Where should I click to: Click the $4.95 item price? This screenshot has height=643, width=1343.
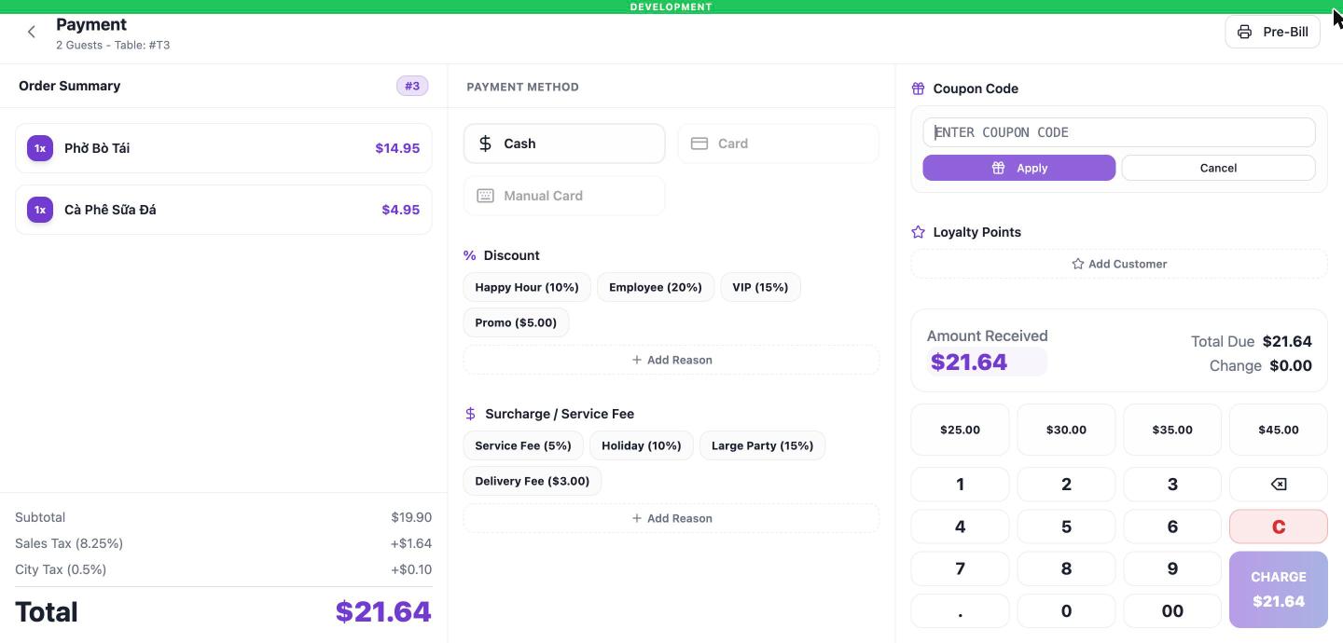tap(401, 210)
